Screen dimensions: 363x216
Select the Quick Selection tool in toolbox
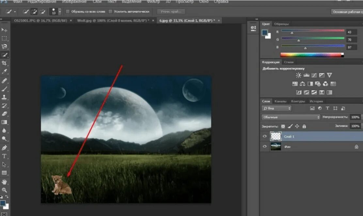pos(4,55)
